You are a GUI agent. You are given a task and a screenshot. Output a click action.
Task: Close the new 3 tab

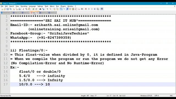tap(38, 13)
